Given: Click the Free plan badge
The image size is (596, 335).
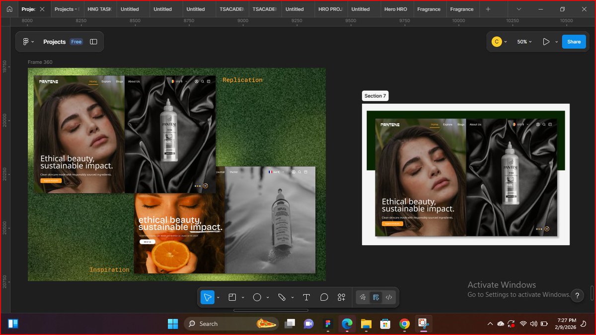Looking at the screenshot, I should [76, 42].
